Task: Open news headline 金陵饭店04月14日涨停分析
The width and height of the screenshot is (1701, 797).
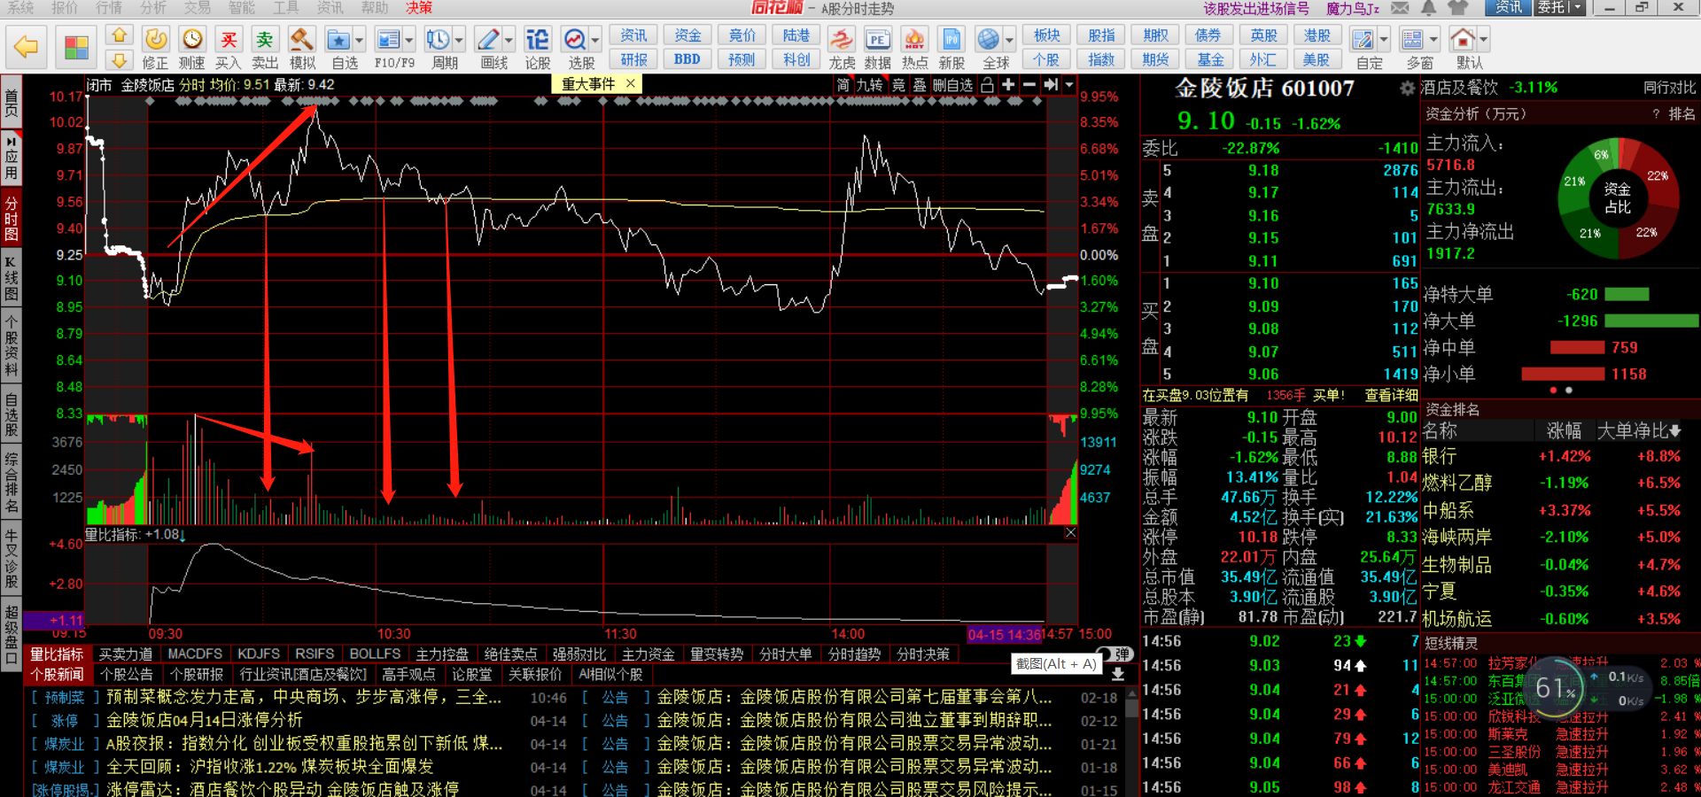Action: point(205,721)
